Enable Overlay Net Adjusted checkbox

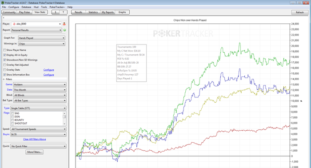pos(4,65)
